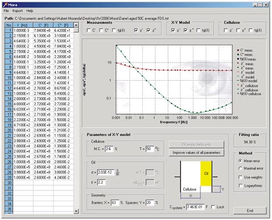Open the File menu
This screenshot has width=272, height=220.
6,11
